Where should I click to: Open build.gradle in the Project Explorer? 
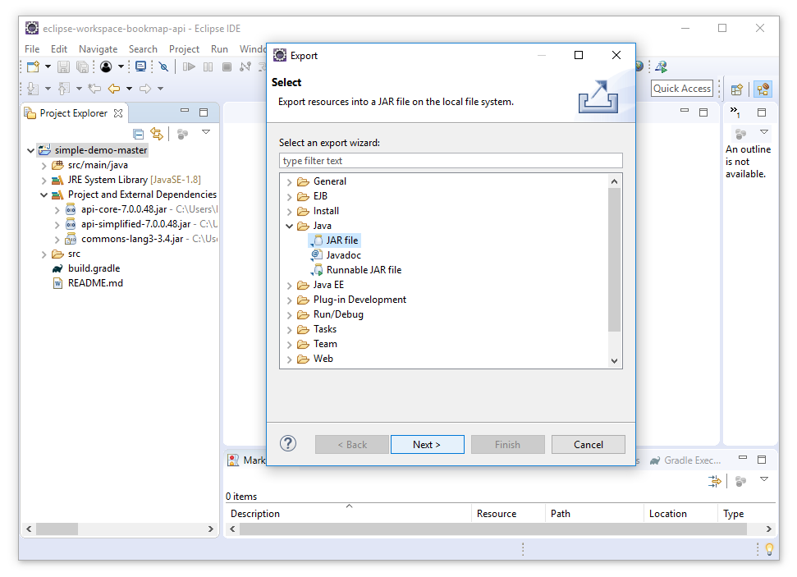point(94,268)
